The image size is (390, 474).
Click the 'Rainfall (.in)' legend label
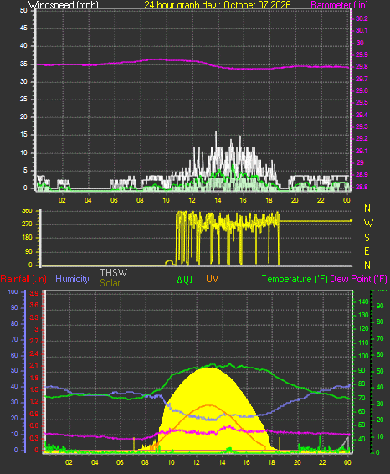(x=23, y=279)
